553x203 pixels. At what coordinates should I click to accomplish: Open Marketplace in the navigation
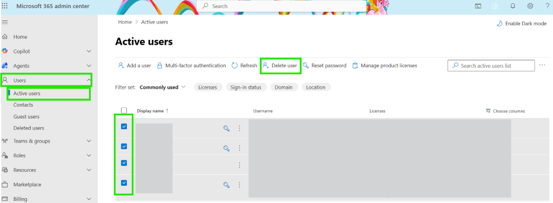coord(27,184)
